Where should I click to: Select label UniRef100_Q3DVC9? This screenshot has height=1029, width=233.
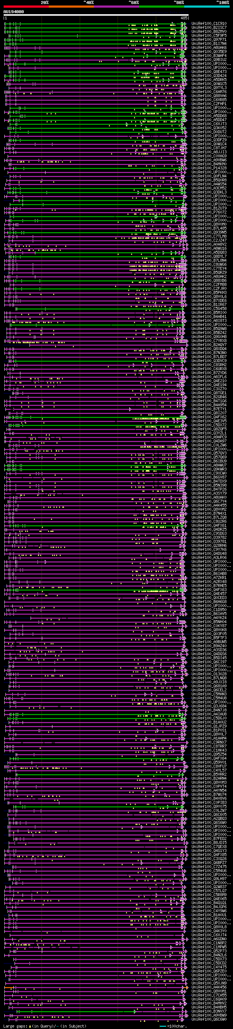pos(209,361)
